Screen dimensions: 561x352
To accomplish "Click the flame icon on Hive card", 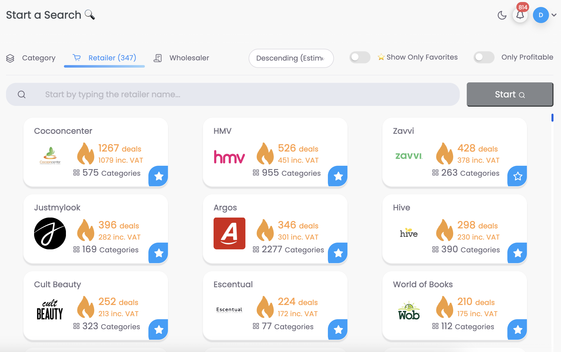I will tap(445, 230).
